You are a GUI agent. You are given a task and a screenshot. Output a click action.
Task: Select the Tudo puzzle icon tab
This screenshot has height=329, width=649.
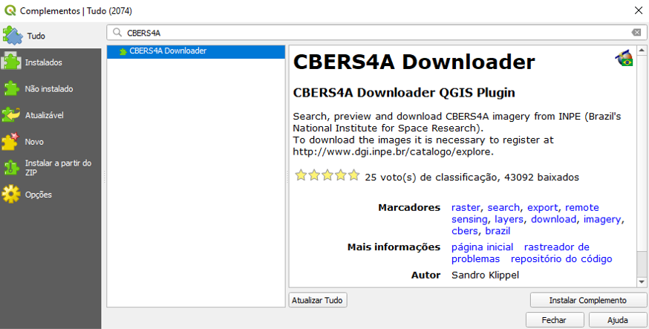[x=13, y=35]
